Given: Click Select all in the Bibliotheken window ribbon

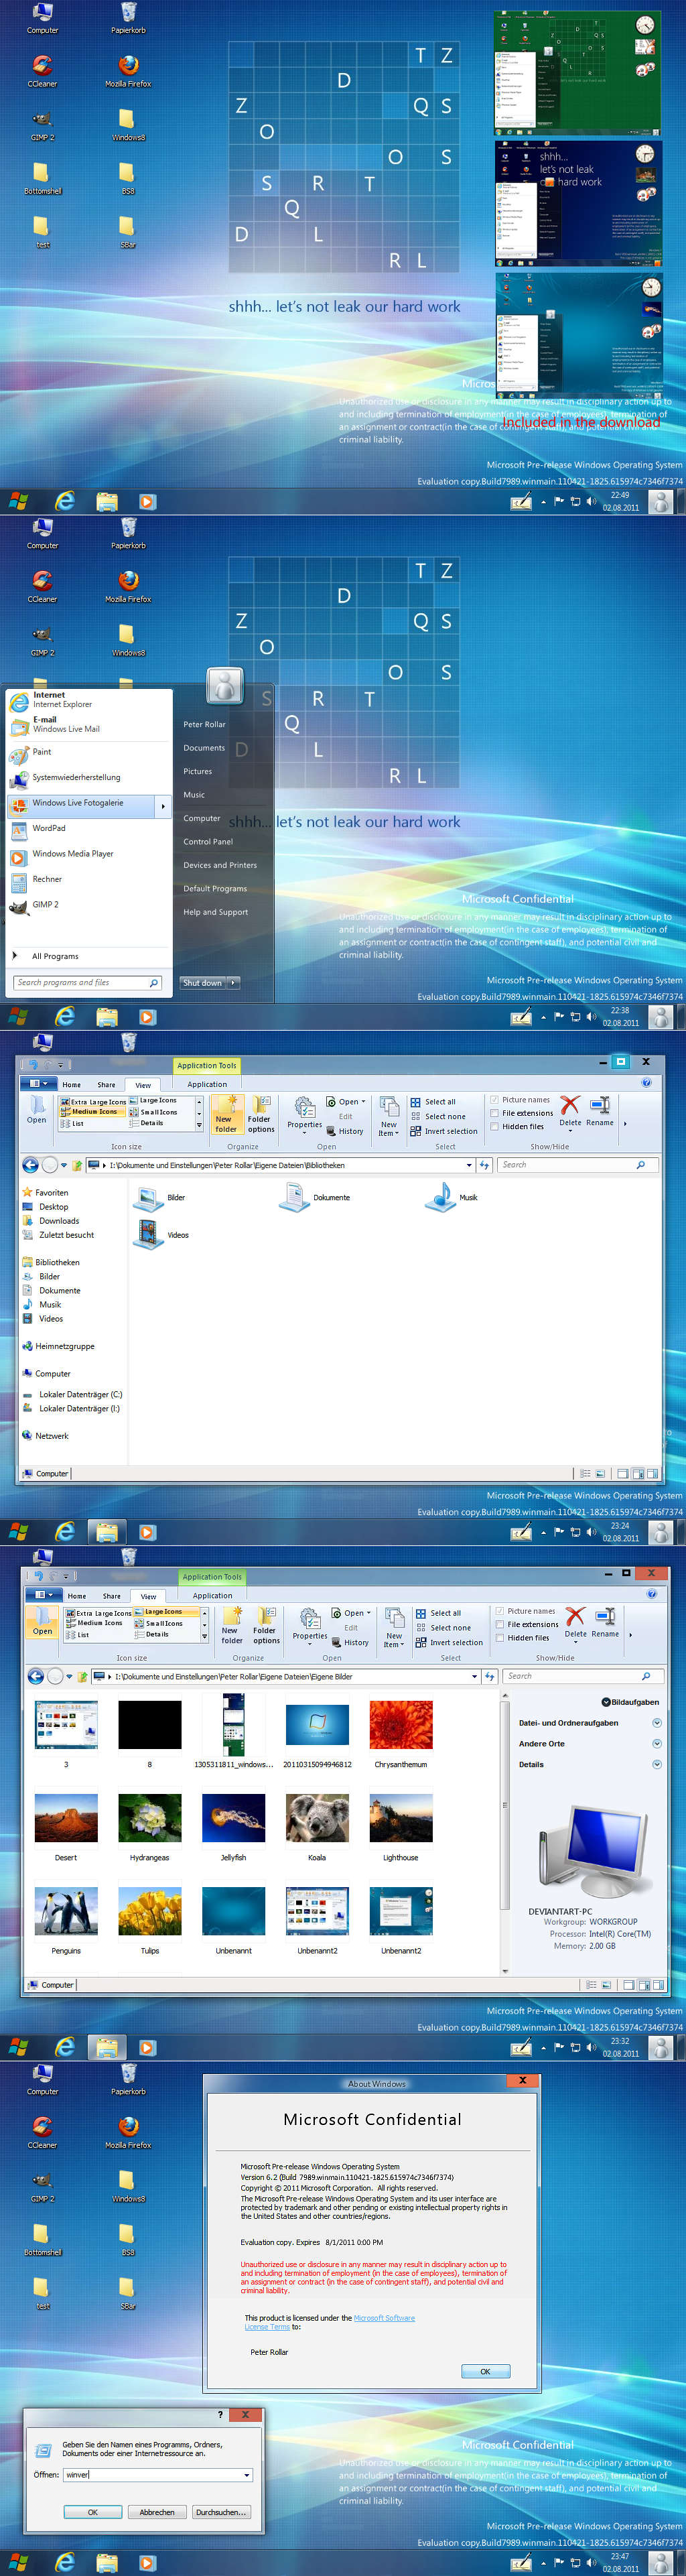Looking at the screenshot, I should [433, 1102].
